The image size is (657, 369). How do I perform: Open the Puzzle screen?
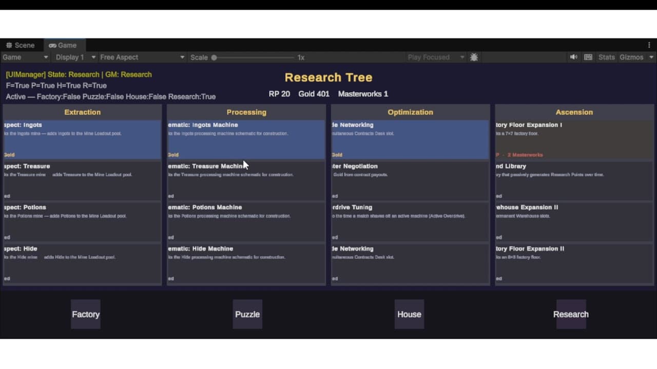point(247,314)
